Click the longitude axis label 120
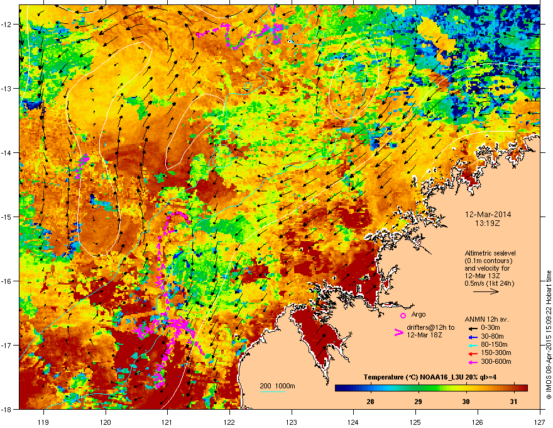This screenshot has width=553, height=428. click(106, 422)
